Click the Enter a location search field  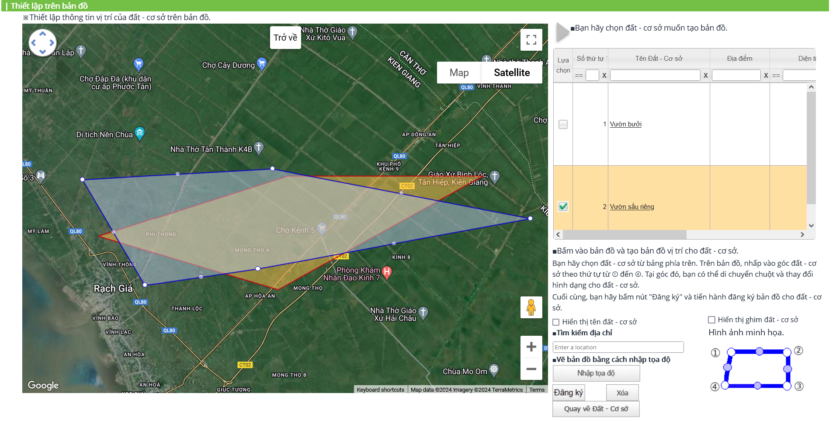pyautogui.click(x=618, y=347)
